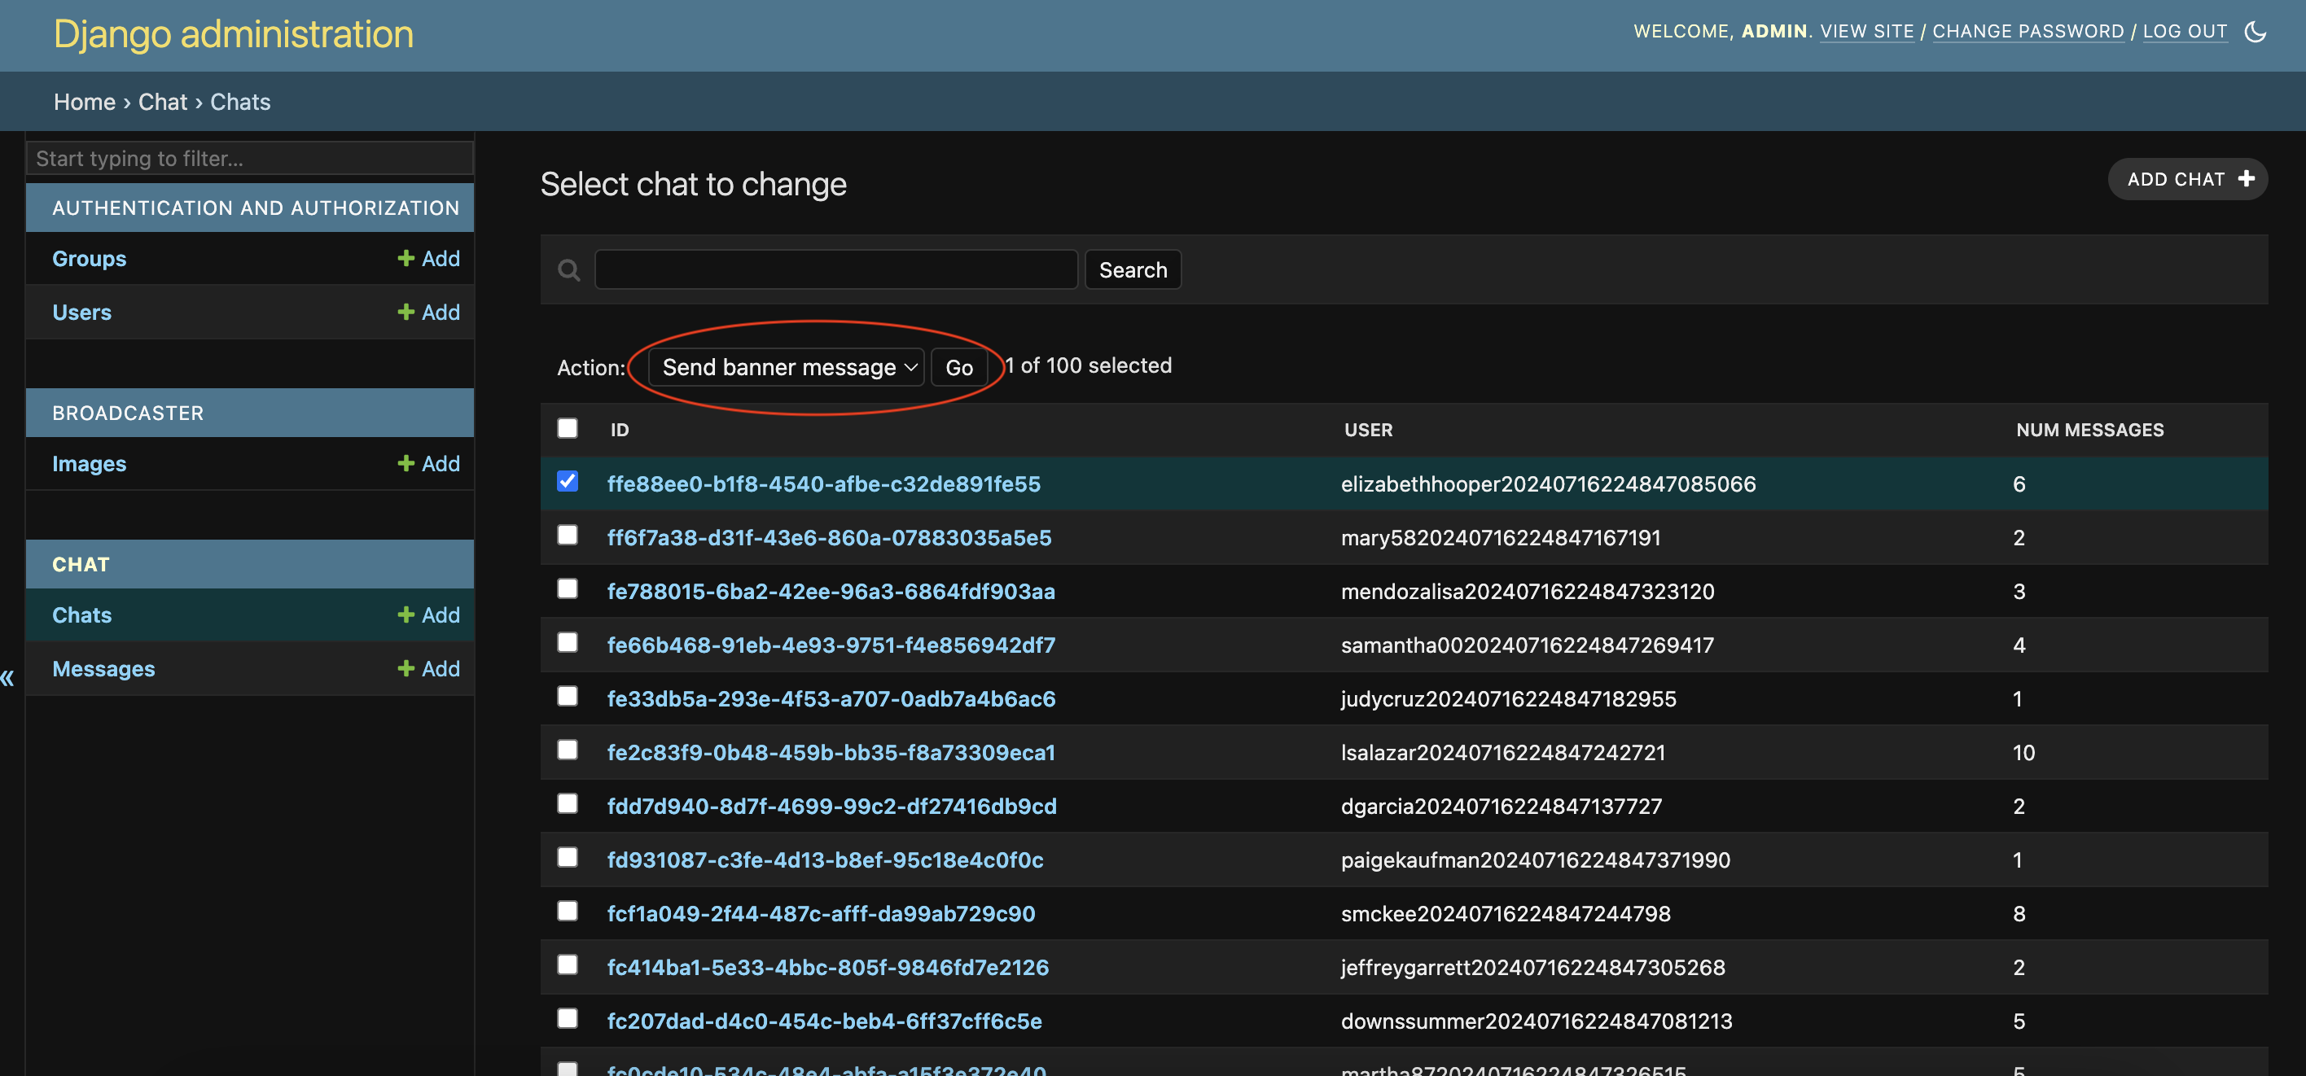Click the plus icon next to Groups Add
Image resolution: width=2306 pixels, height=1076 pixels.
tap(406, 258)
